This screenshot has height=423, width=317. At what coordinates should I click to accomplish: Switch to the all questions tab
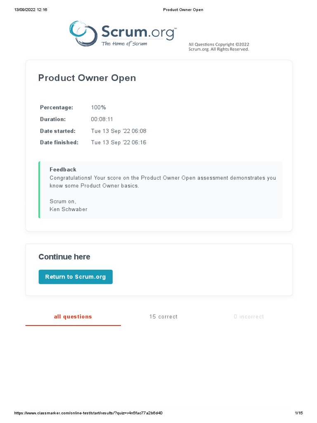click(73, 317)
